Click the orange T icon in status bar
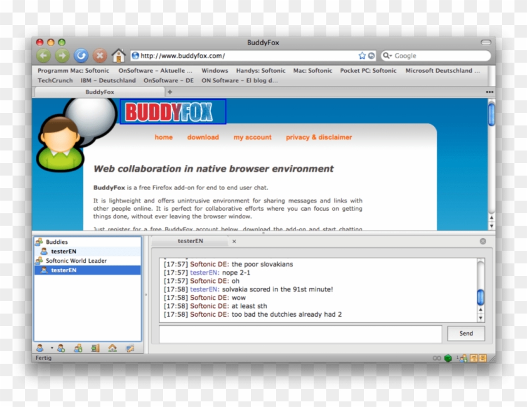Viewport: 527px width, 407px height. point(472,359)
